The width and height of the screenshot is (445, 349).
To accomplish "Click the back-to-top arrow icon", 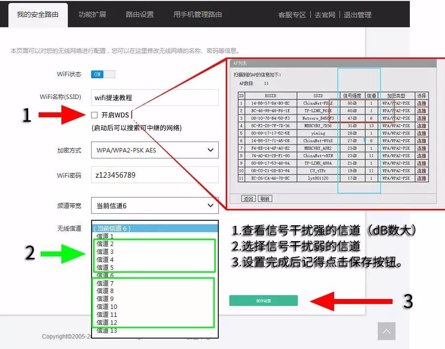I will 387,331.
